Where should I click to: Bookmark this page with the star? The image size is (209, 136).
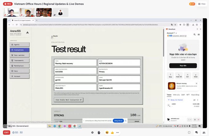tap(175, 25)
